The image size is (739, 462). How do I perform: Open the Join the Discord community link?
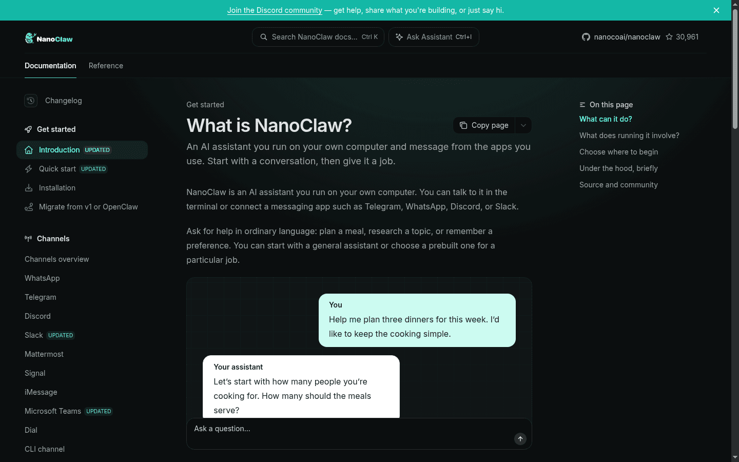coord(275,10)
